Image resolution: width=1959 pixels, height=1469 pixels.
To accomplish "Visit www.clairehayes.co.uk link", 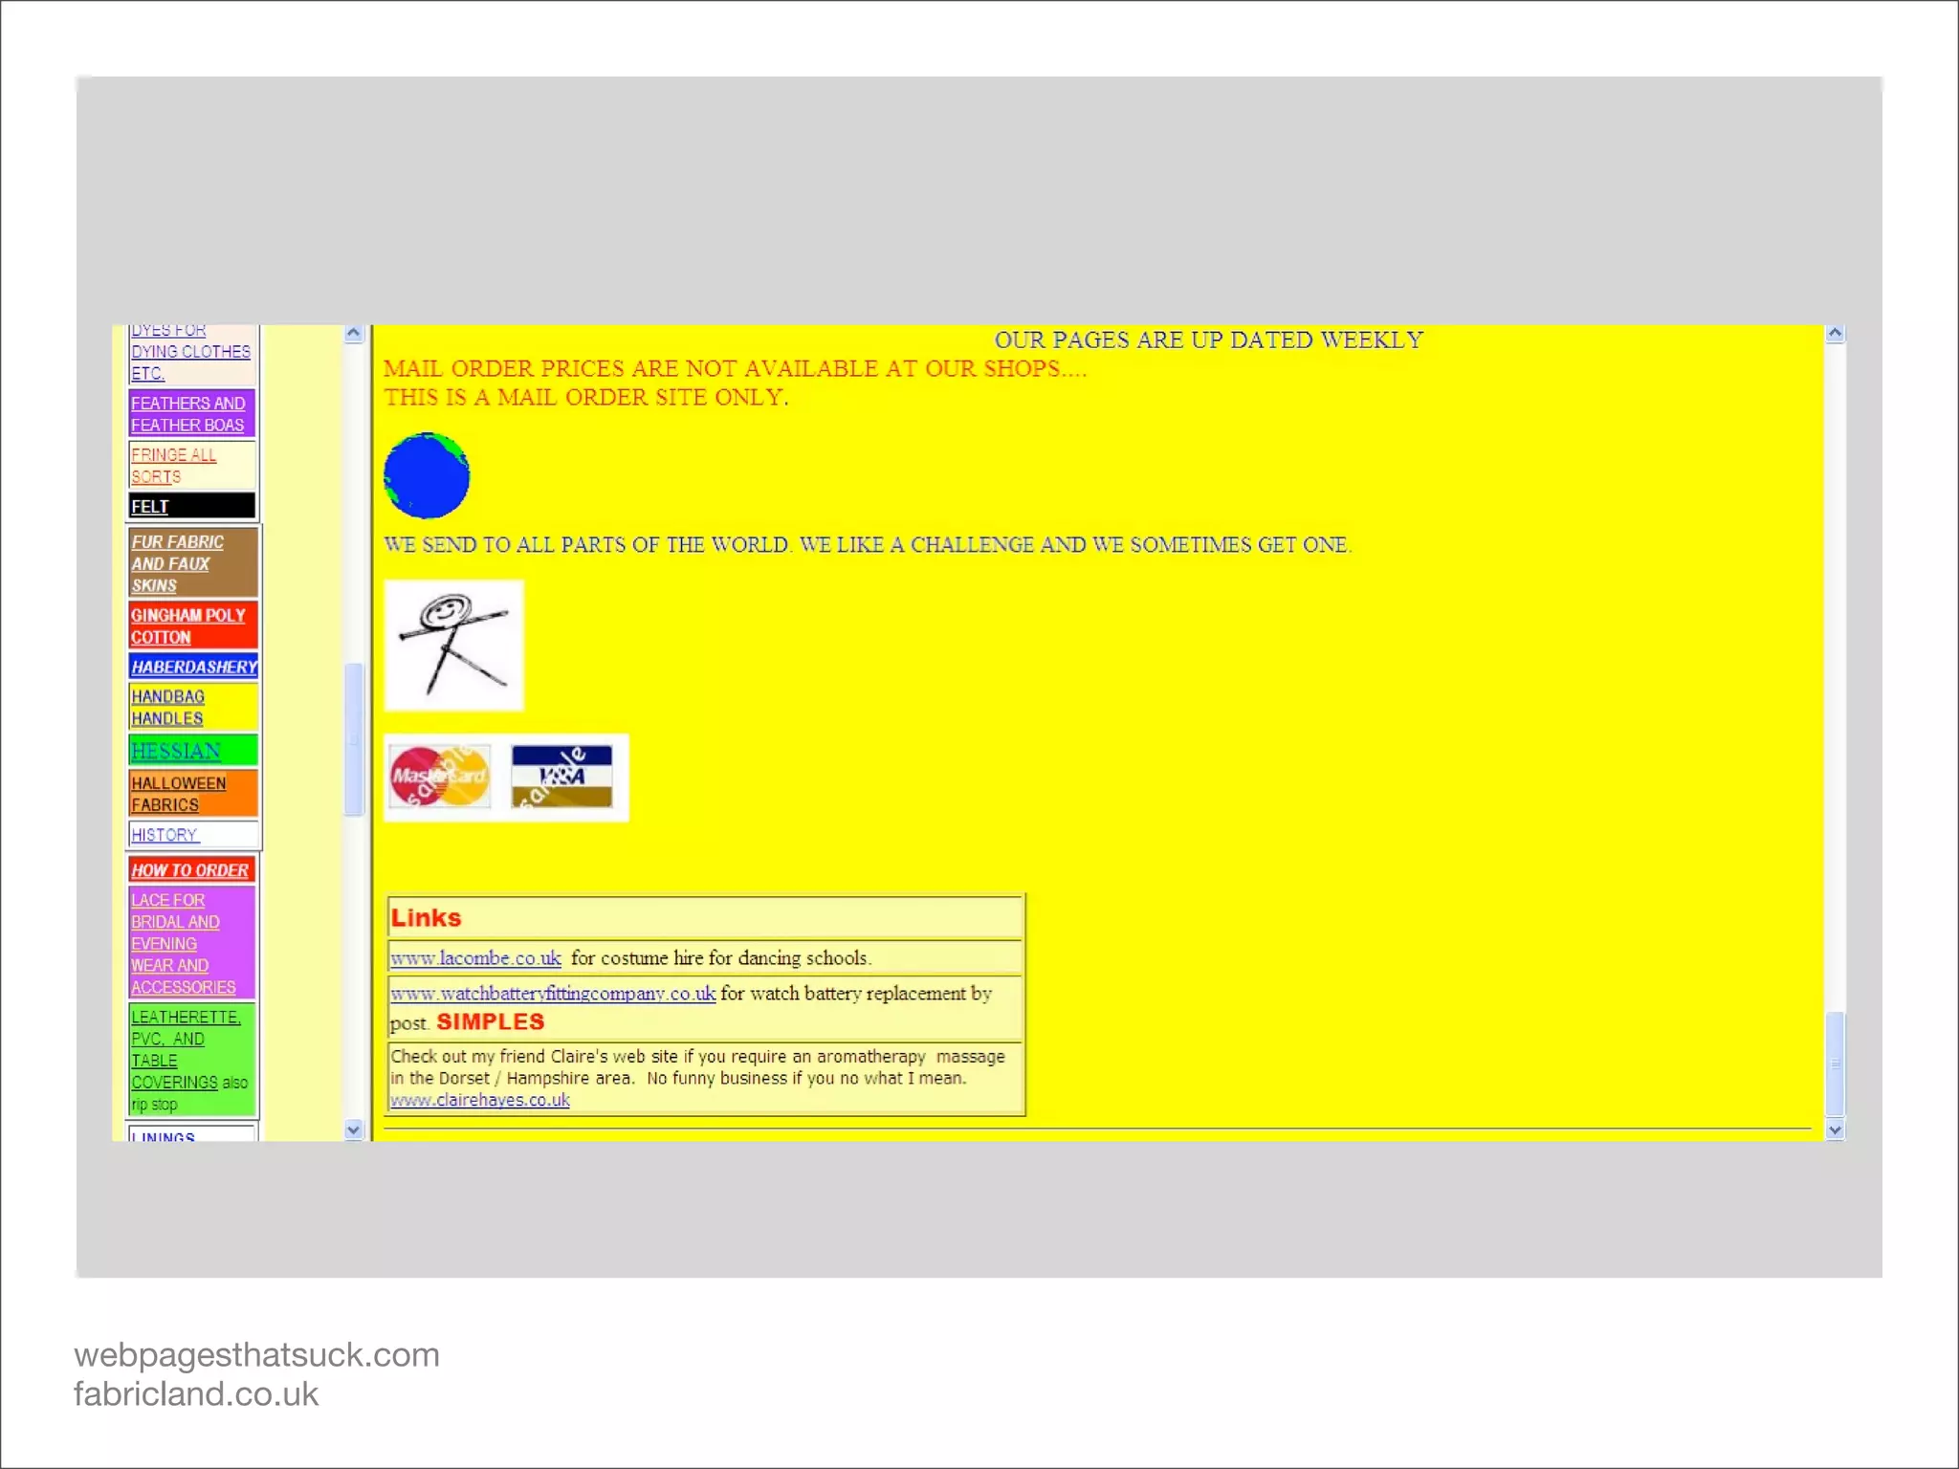I will (x=480, y=1100).
